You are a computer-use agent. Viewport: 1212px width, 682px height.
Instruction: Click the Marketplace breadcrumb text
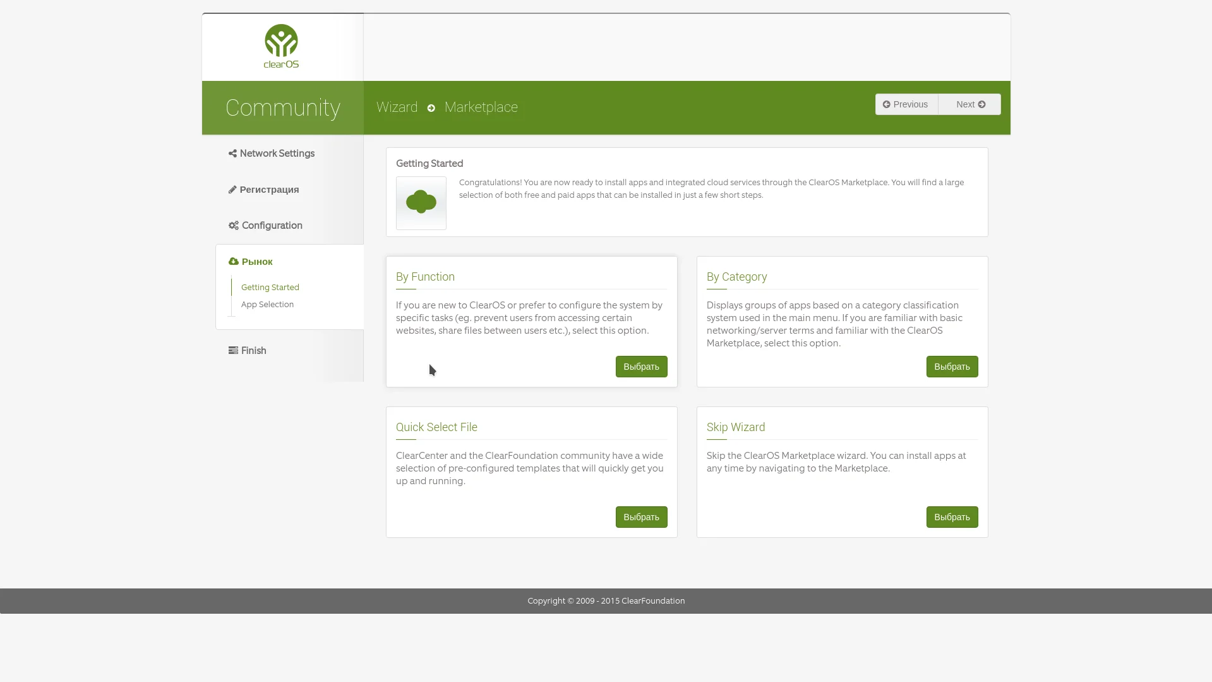pyautogui.click(x=481, y=107)
